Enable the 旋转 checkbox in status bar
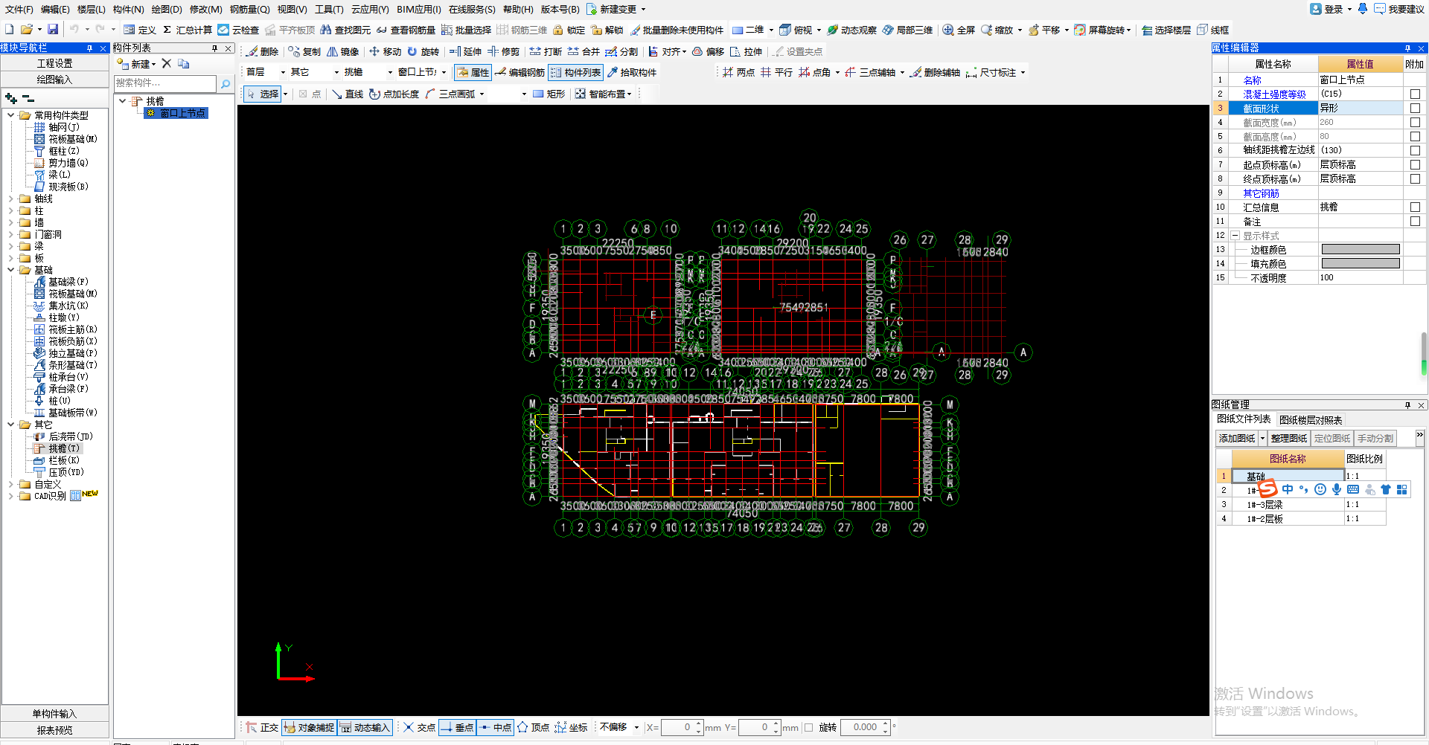This screenshot has width=1429, height=745. click(x=808, y=727)
